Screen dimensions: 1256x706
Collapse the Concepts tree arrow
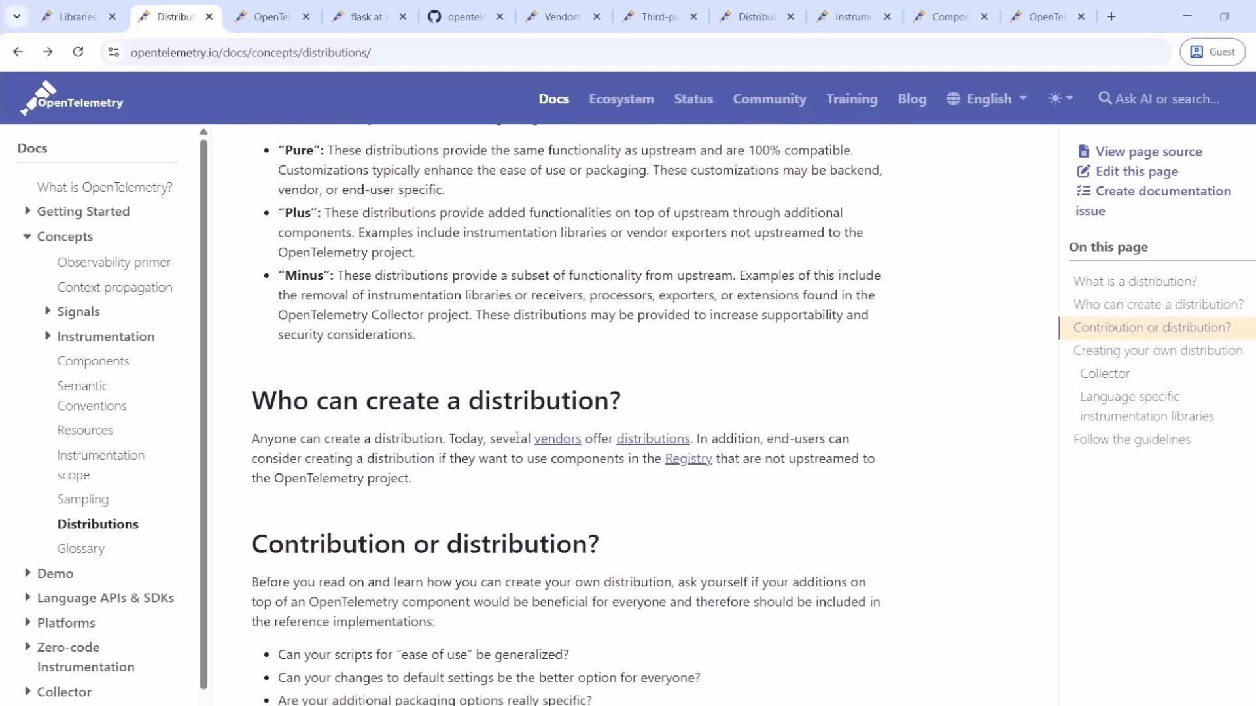[x=27, y=236]
